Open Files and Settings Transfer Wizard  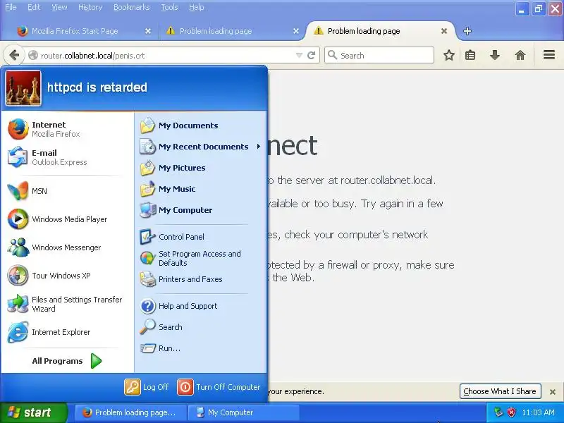click(66, 304)
